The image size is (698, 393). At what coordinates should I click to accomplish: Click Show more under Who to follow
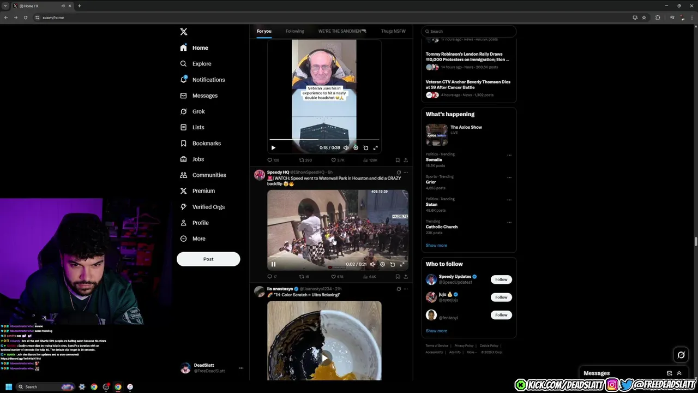[x=436, y=331]
